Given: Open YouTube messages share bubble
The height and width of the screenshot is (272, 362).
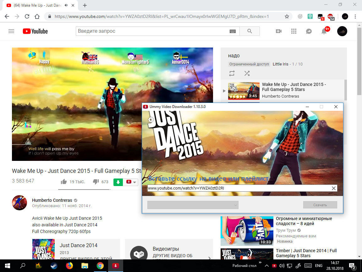Looking at the screenshot, I should 309,31.
